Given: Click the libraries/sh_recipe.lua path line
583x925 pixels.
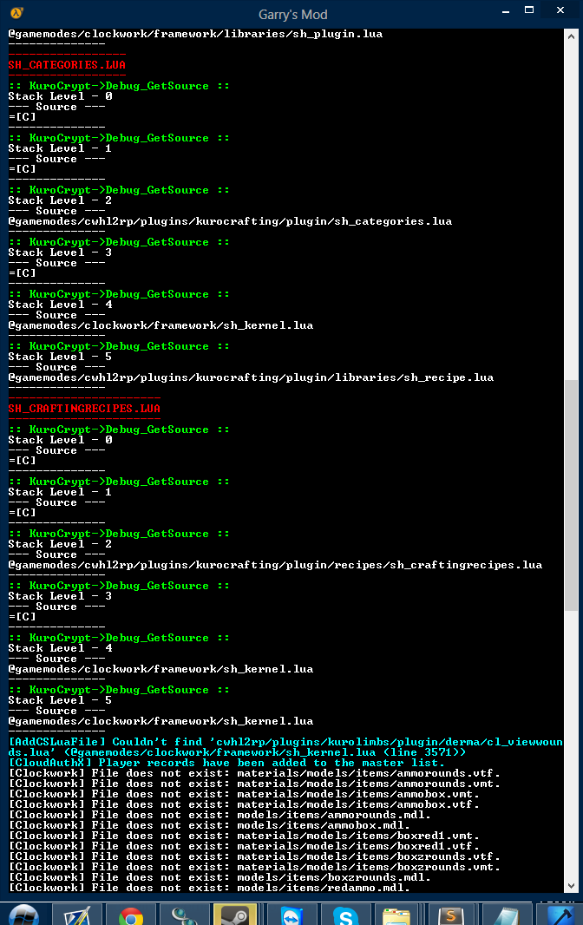Looking at the screenshot, I should pyautogui.click(x=251, y=377).
